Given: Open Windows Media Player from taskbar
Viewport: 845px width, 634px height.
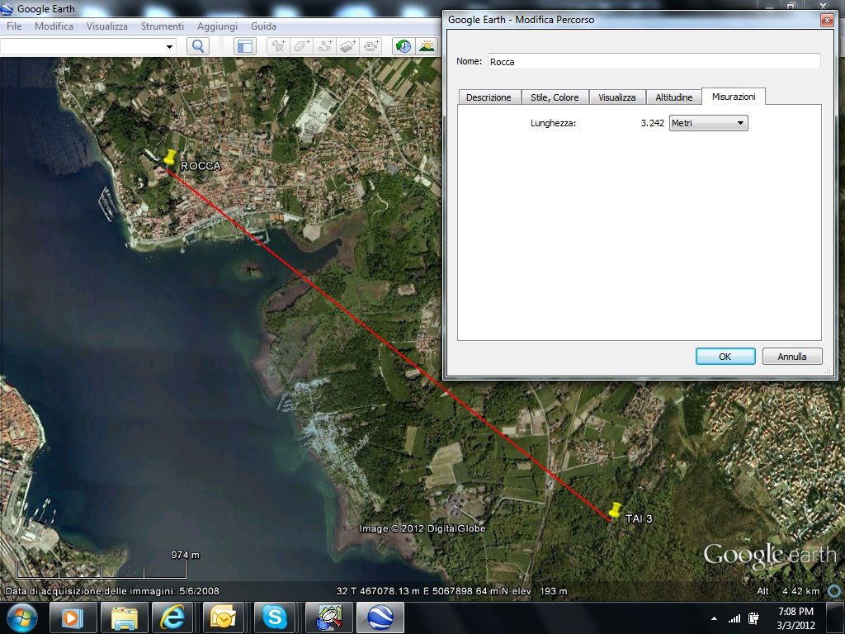Looking at the screenshot, I should pos(73,617).
